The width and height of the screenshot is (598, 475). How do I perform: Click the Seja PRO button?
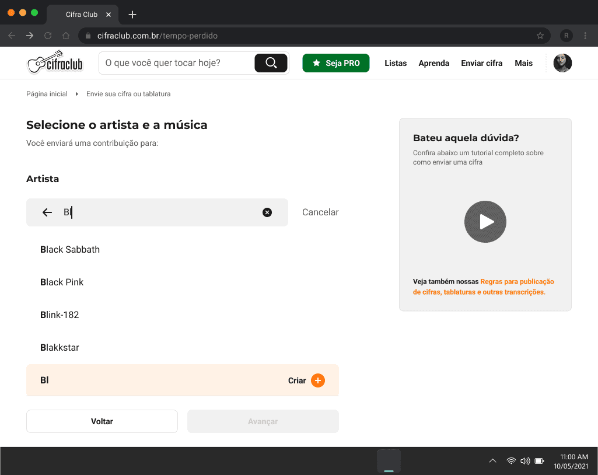coord(336,63)
